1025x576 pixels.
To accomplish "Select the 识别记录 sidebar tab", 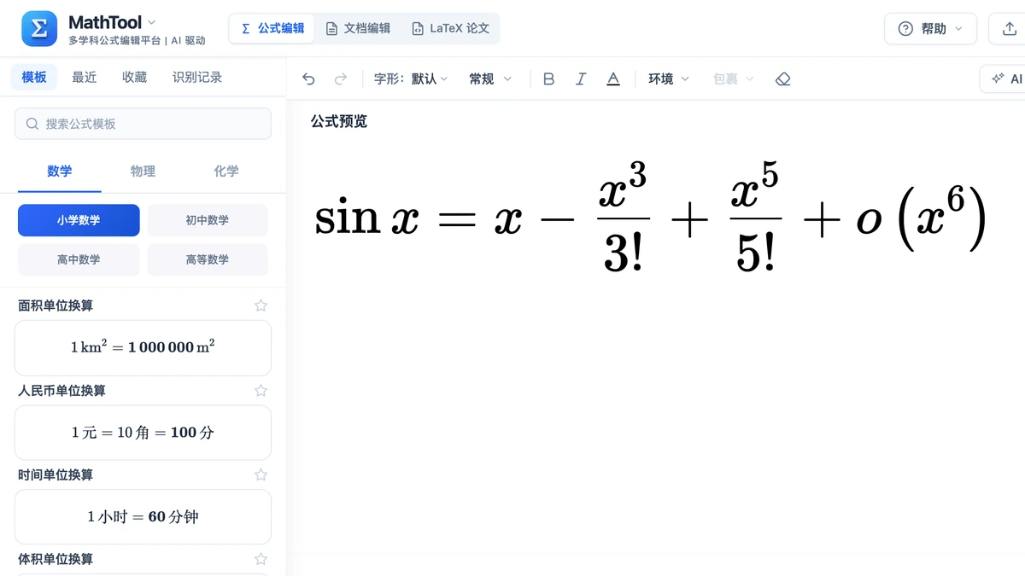I will pos(197,77).
